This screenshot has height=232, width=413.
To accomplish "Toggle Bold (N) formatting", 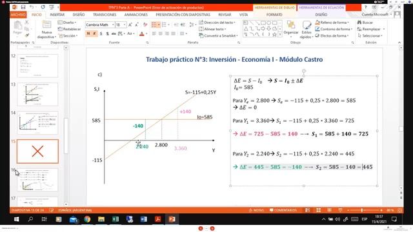I will click(x=88, y=34).
